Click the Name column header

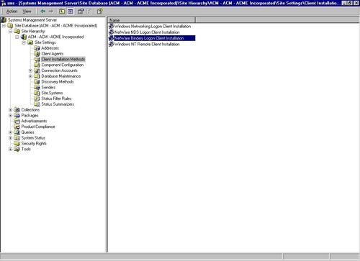point(152,20)
